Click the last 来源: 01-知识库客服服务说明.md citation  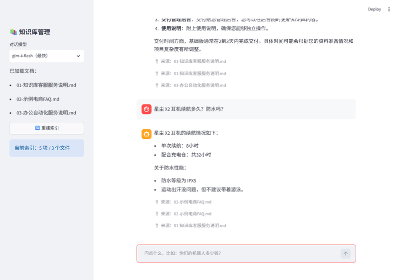click(x=194, y=226)
